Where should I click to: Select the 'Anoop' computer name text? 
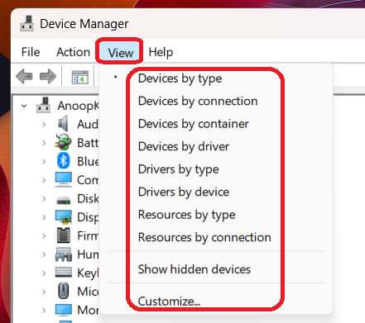78,106
